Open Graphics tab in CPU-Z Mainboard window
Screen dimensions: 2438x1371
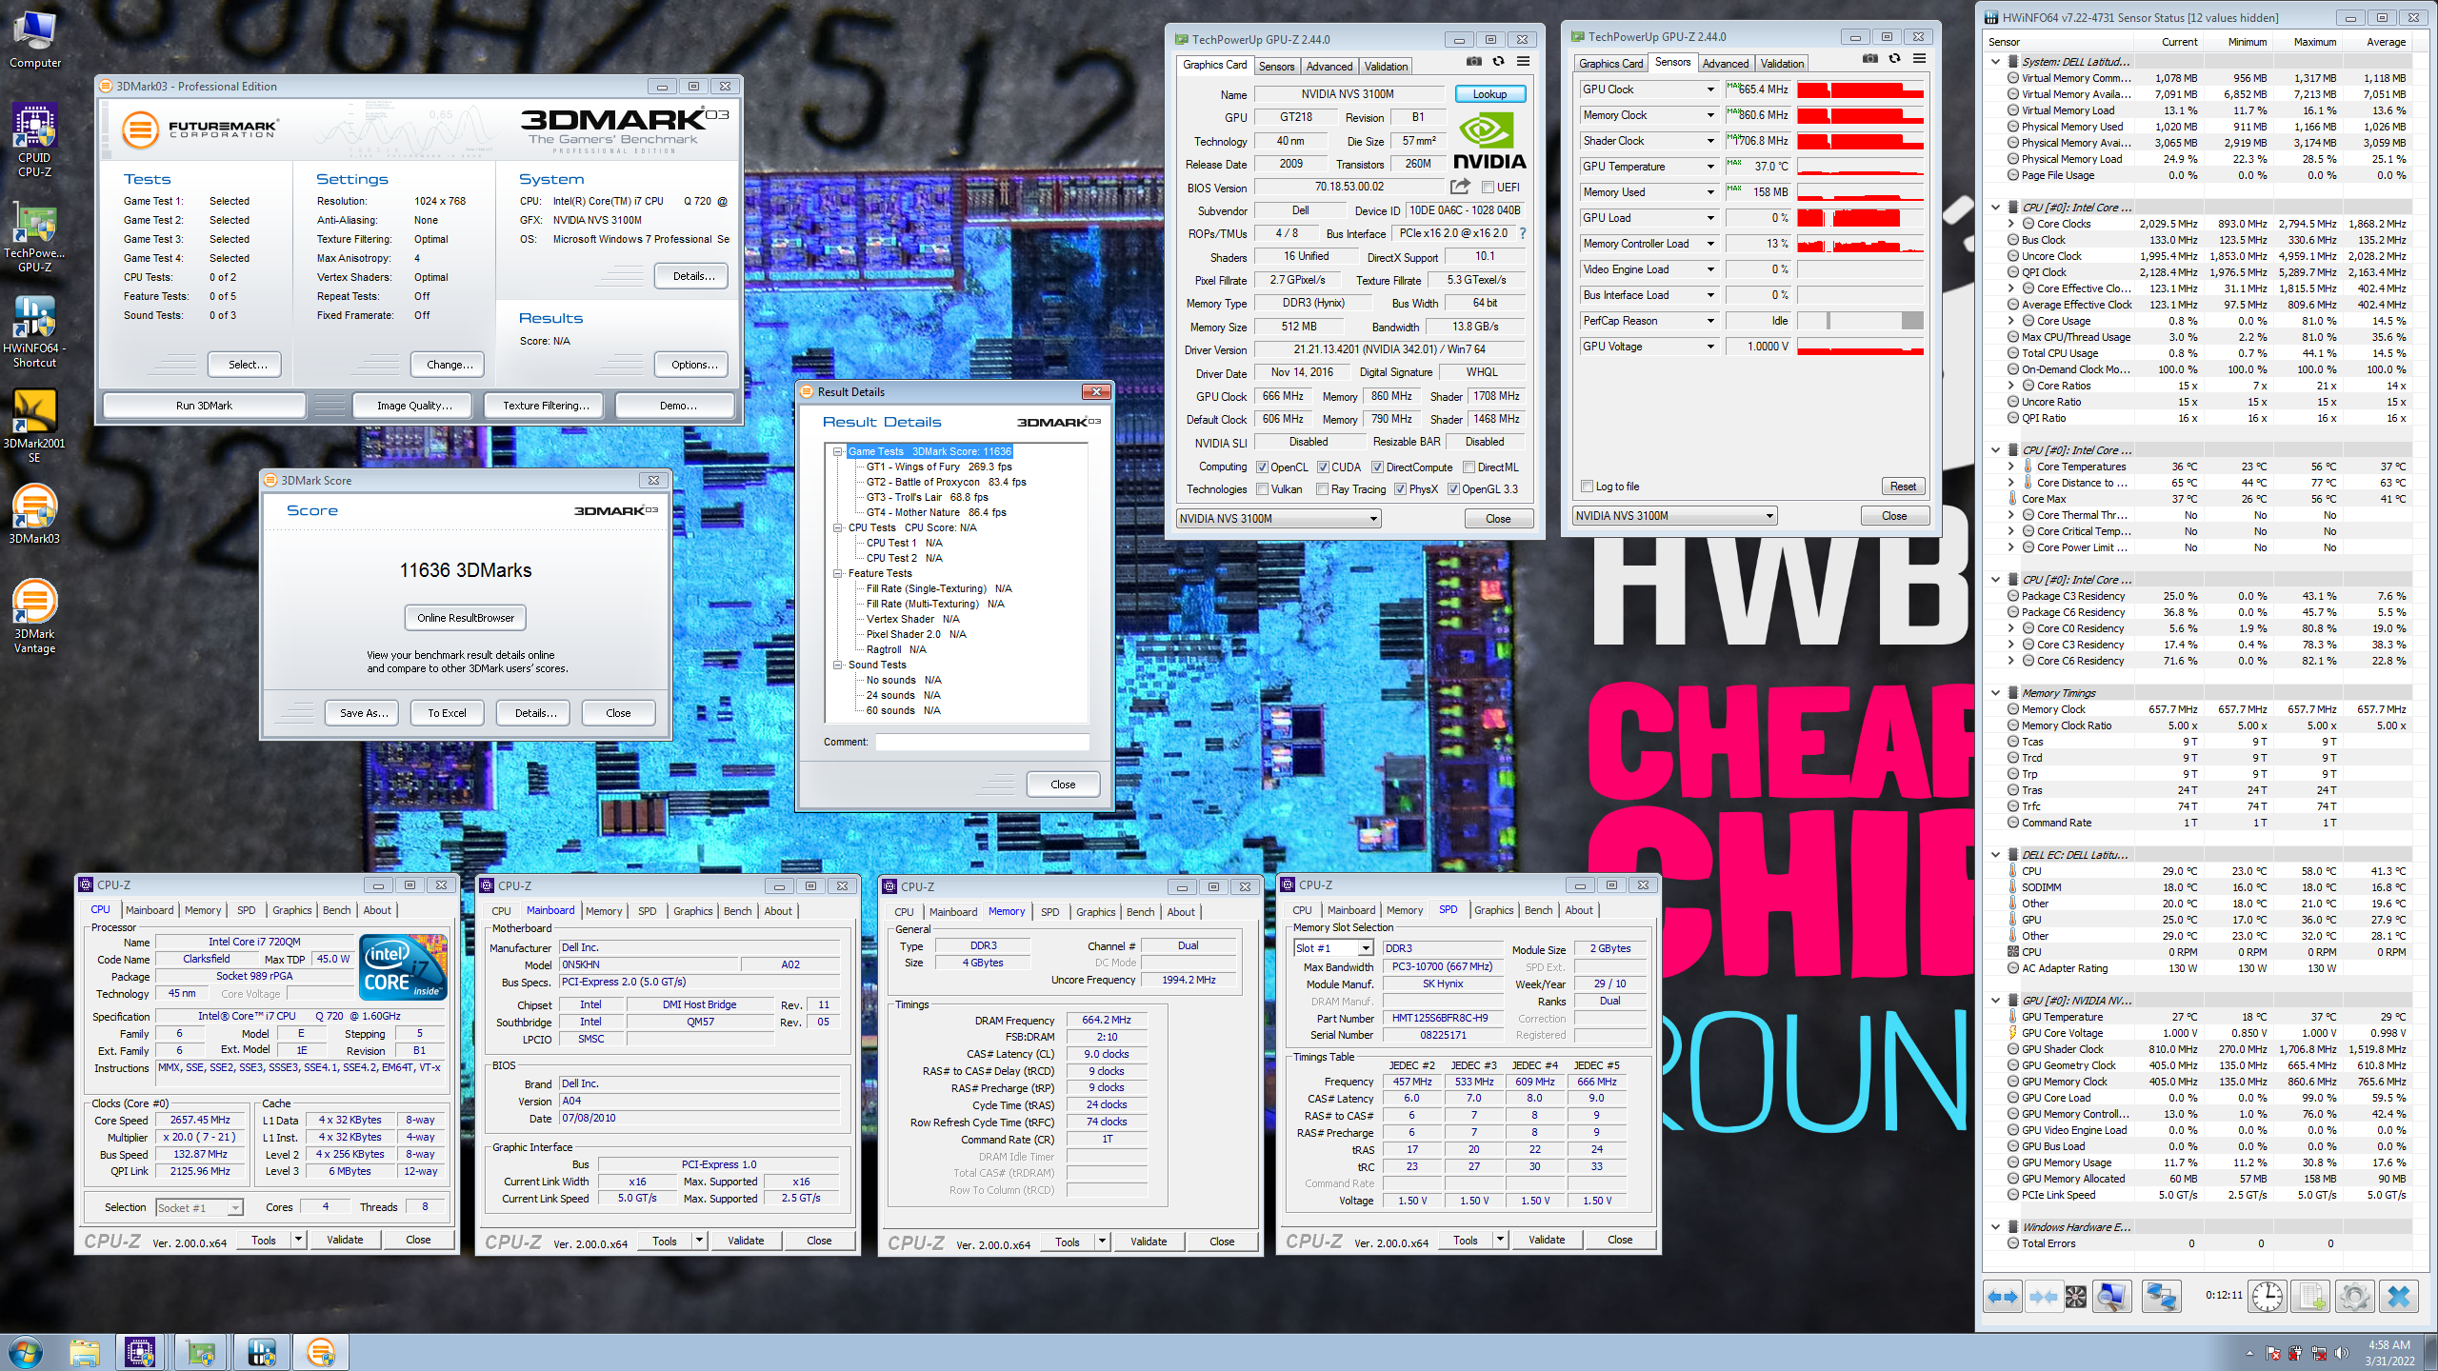(x=692, y=911)
